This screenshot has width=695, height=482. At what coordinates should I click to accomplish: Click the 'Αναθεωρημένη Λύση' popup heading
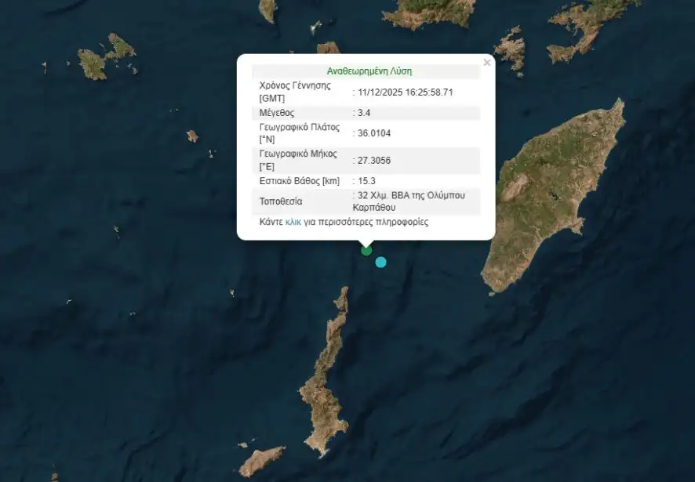366,71
